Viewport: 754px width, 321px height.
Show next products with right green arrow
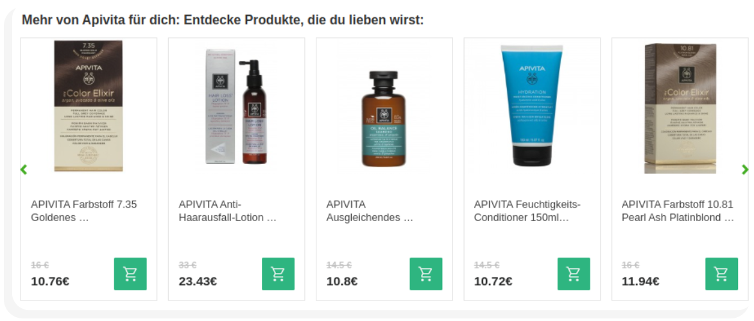point(745,169)
